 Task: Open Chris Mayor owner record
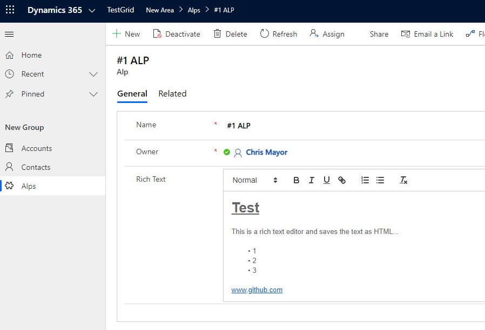[x=267, y=153]
